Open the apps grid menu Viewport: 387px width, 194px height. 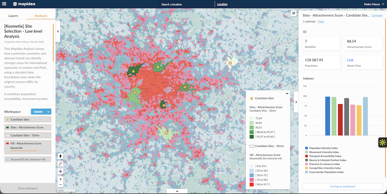point(4,4)
